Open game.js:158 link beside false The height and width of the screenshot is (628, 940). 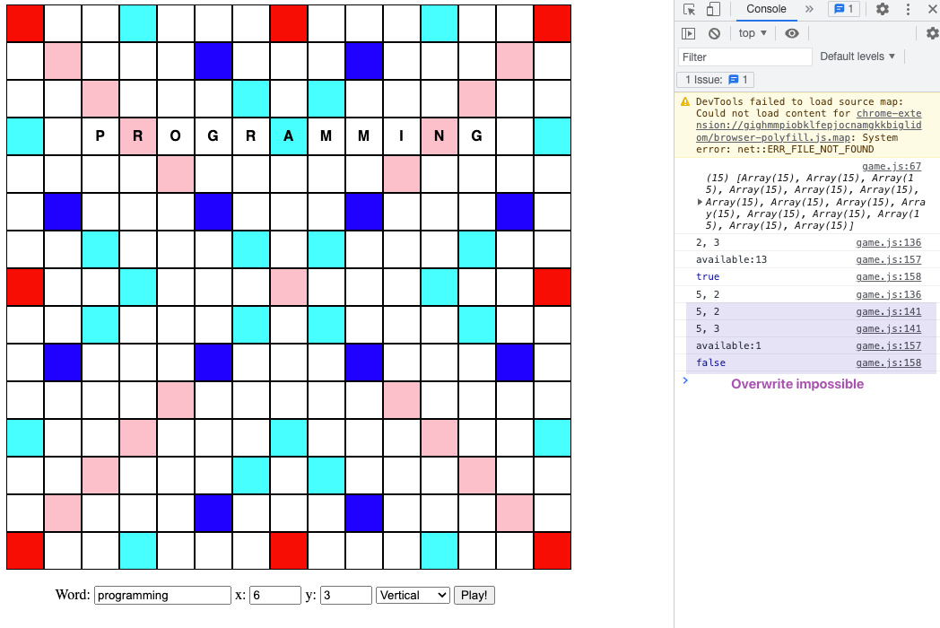pyautogui.click(x=889, y=362)
